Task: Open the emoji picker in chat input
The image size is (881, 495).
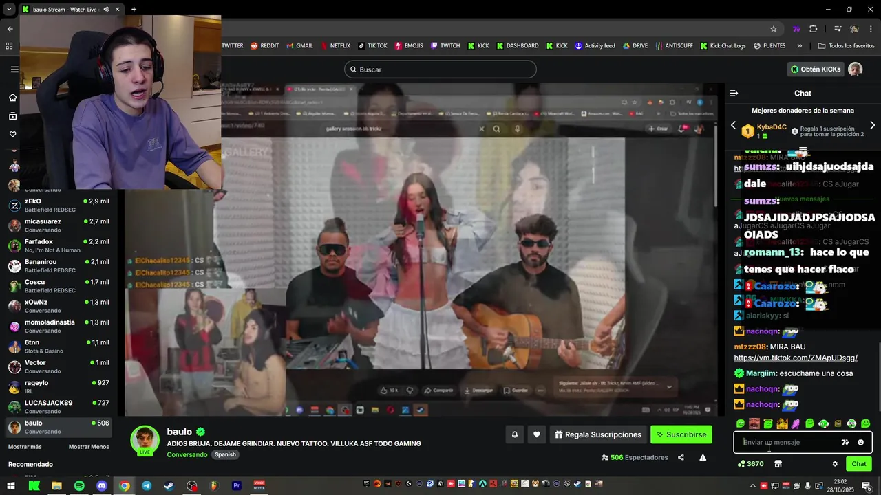Action: [x=860, y=442]
